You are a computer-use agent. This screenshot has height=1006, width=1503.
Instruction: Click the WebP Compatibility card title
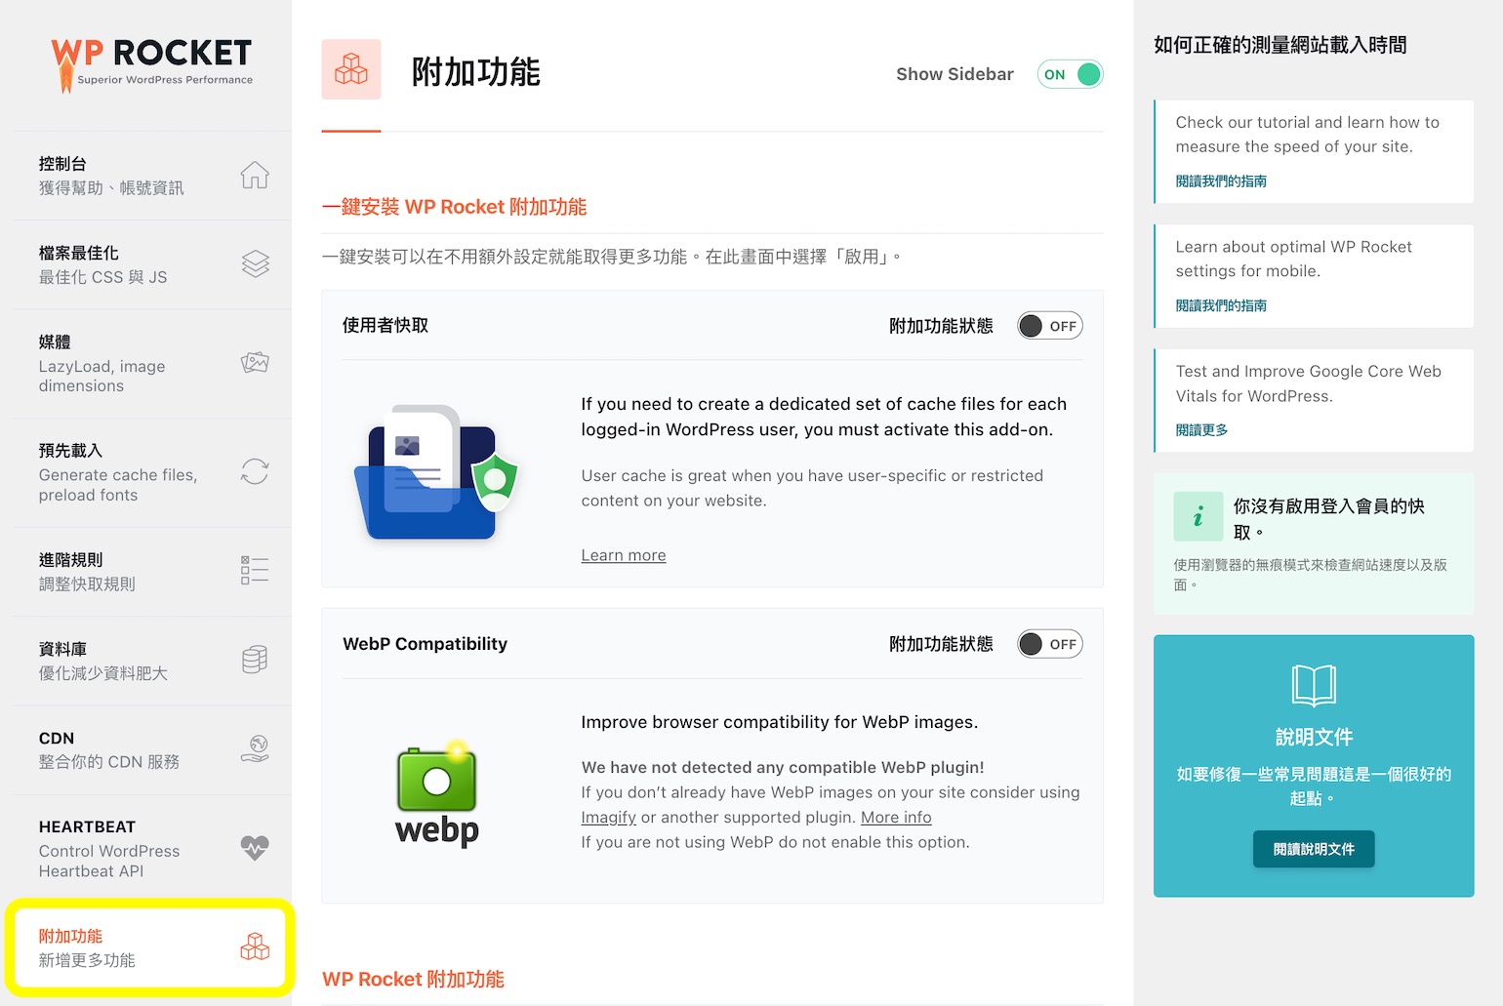[x=426, y=644]
